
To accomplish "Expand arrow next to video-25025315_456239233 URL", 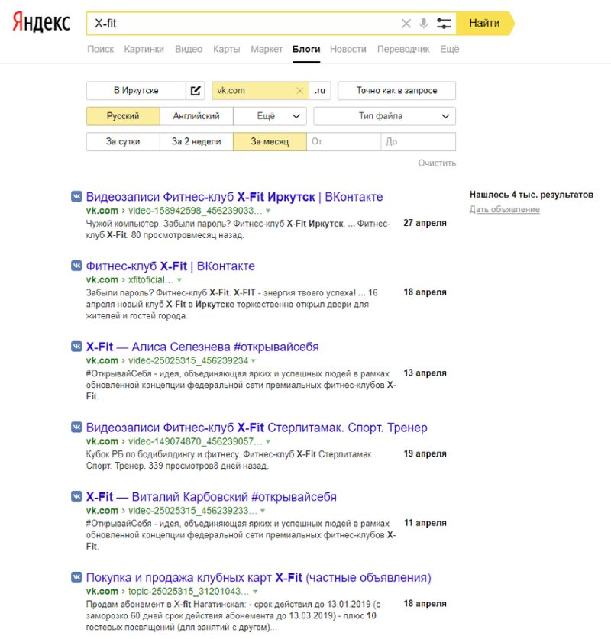I will pyautogui.click(x=263, y=511).
